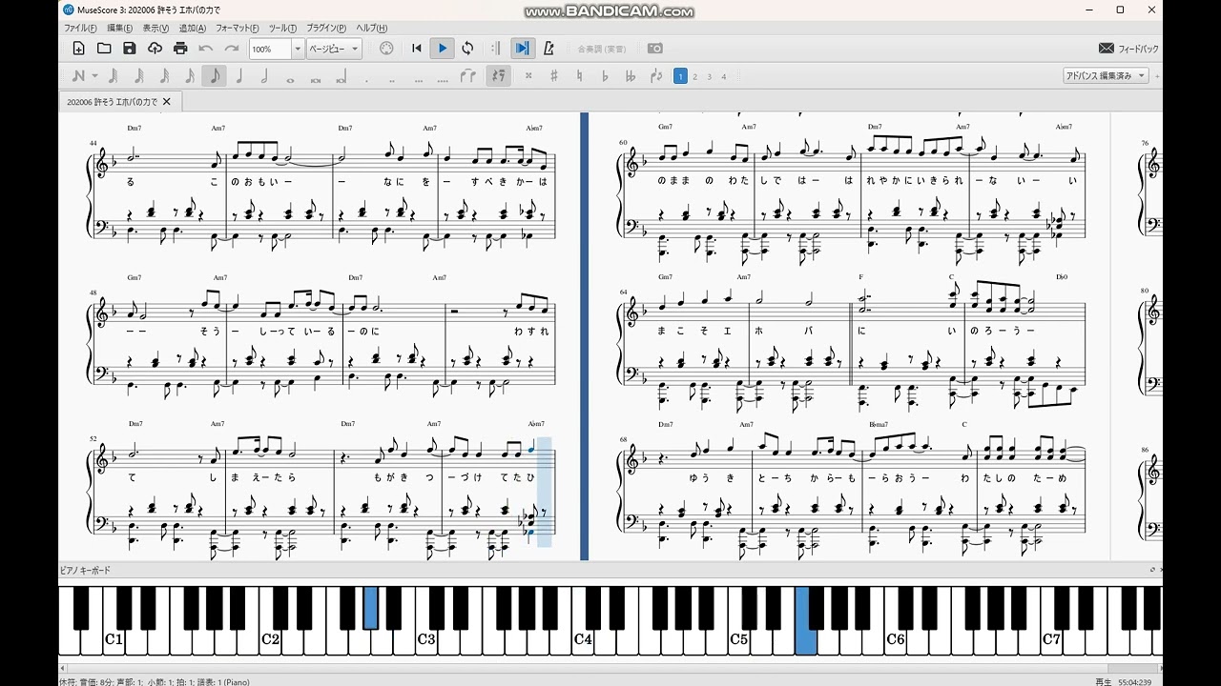Open the 表示(V) menu
The height and width of the screenshot is (686, 1221).
[155, 29]
